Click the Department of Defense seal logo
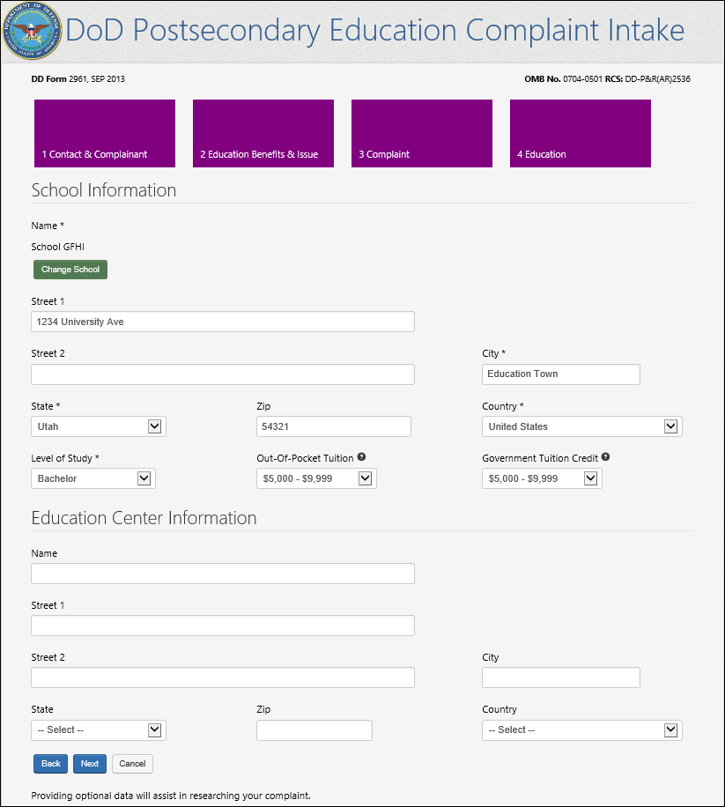725x807 pixels. 33,31
